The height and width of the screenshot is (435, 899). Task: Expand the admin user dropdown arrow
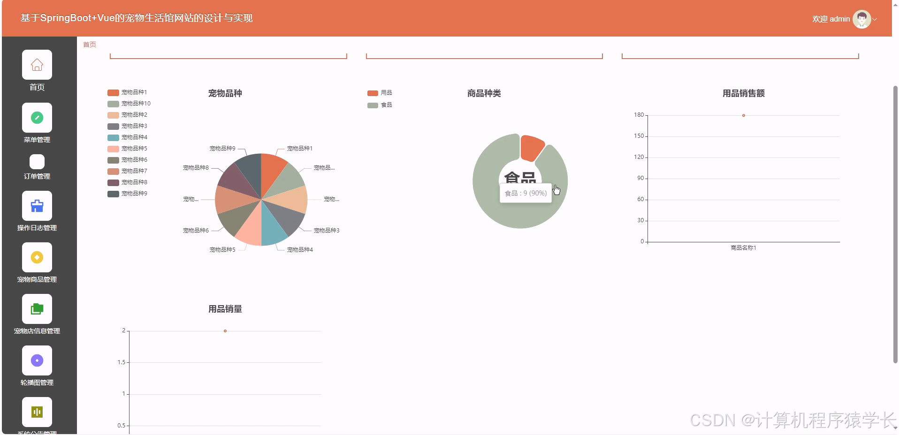(875, 19)
